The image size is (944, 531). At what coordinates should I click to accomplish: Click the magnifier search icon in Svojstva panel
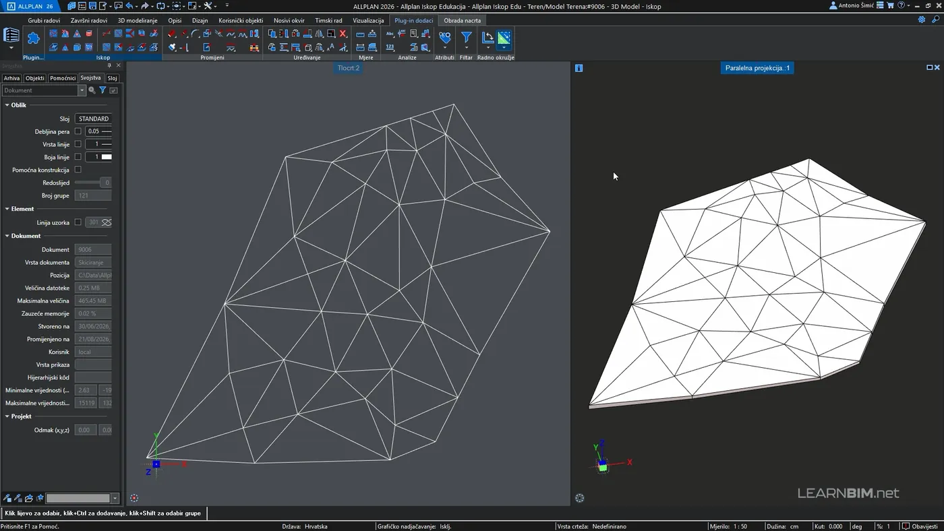pyautogui.click(x=92, y=90)
